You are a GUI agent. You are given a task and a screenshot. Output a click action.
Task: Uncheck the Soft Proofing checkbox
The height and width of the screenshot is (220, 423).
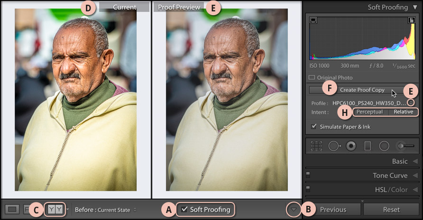[x=184, y=209]
